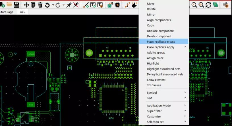Click the Save floppy disk icon
This screenshot has width=232, height=126.
16,5
